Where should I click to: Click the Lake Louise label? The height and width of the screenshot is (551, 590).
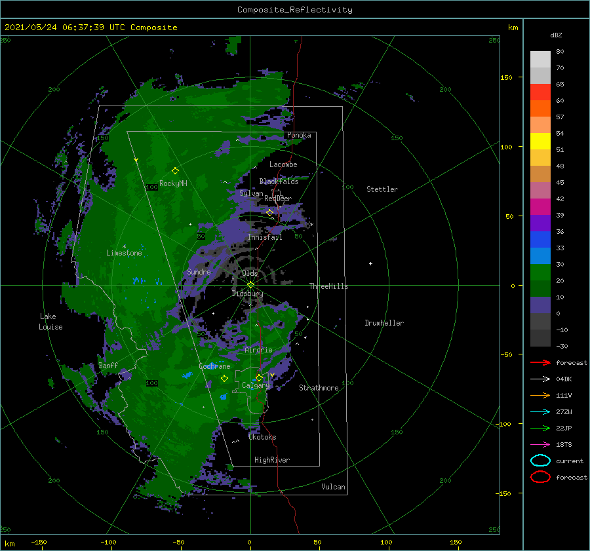[x=50, y=322]
